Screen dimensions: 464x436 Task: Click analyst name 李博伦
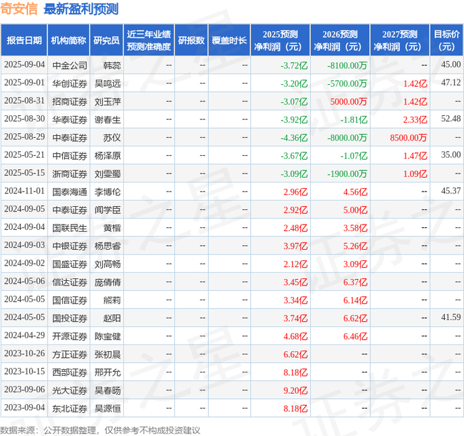107,191
